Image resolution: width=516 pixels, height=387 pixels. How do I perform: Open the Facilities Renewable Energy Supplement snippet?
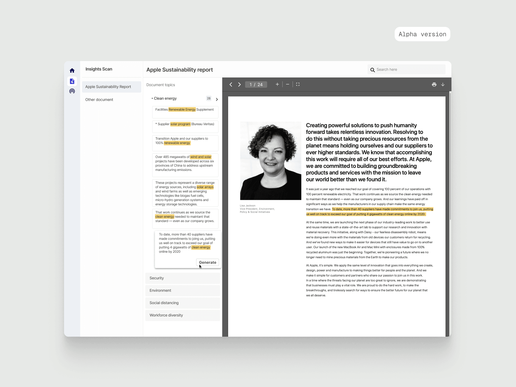[185, 112]
